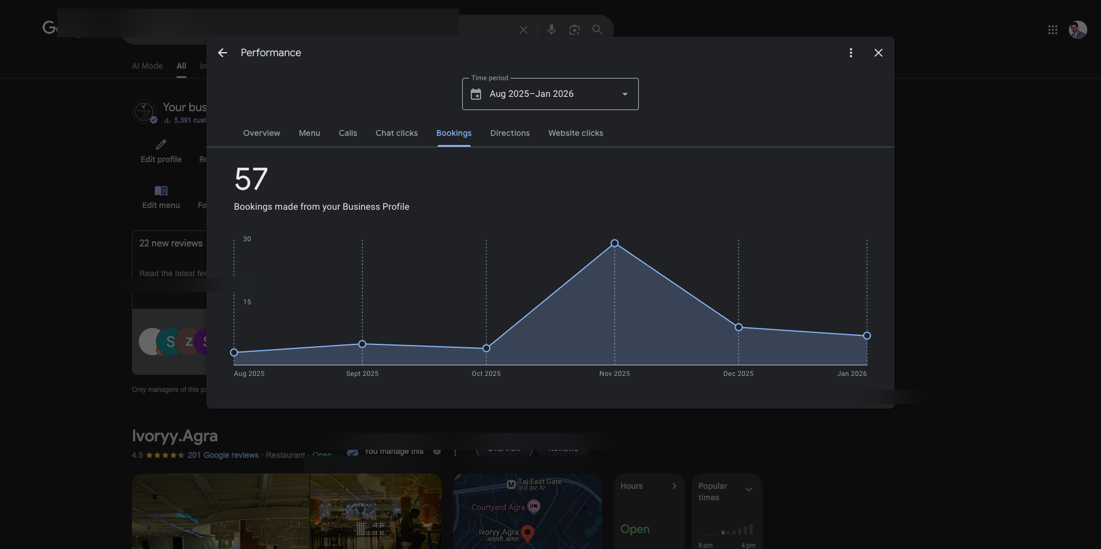Clear the search box with the X icon
Image resolution: width=1101 pixels, height=549 pixels.
point(524,30)
